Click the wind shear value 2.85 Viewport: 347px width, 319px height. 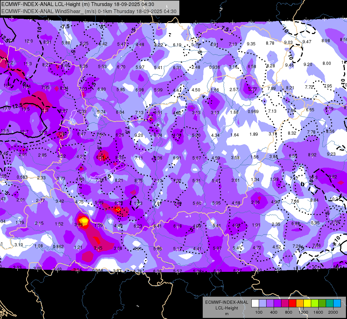(42, 155)
